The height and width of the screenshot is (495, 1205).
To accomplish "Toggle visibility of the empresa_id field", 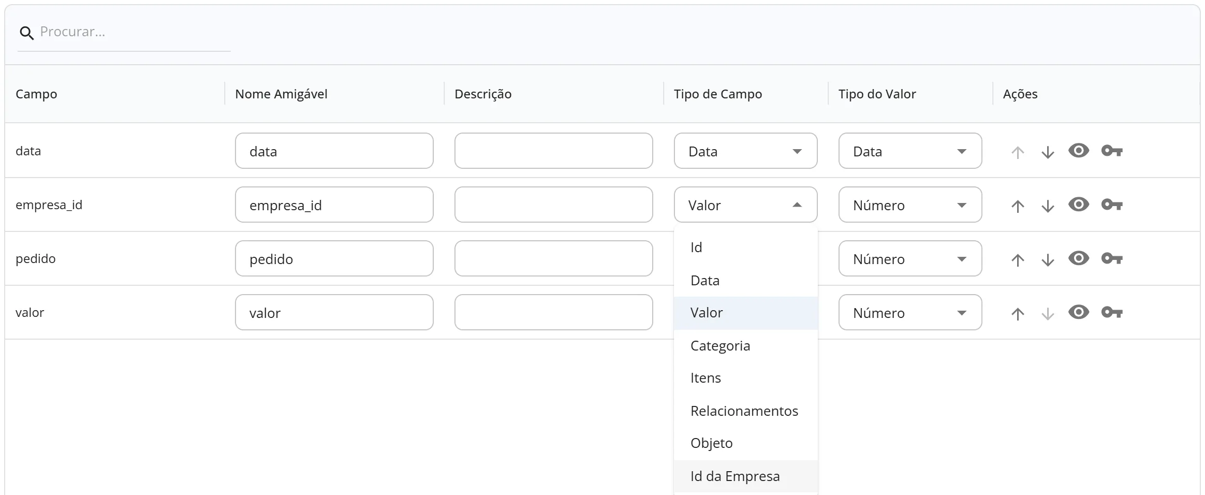I will (x=1079, y=205).
